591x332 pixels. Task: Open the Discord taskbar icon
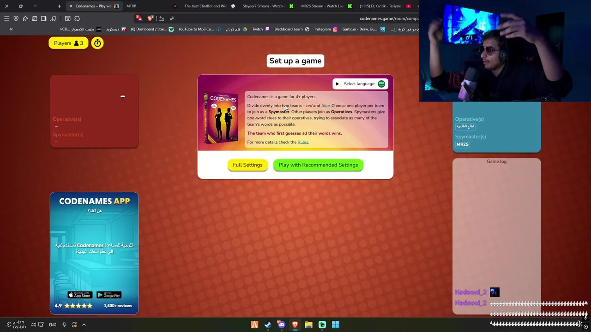281,325
